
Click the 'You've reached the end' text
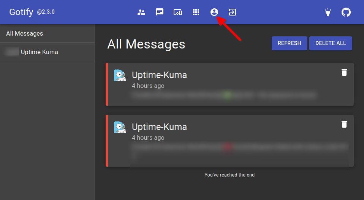229,175
